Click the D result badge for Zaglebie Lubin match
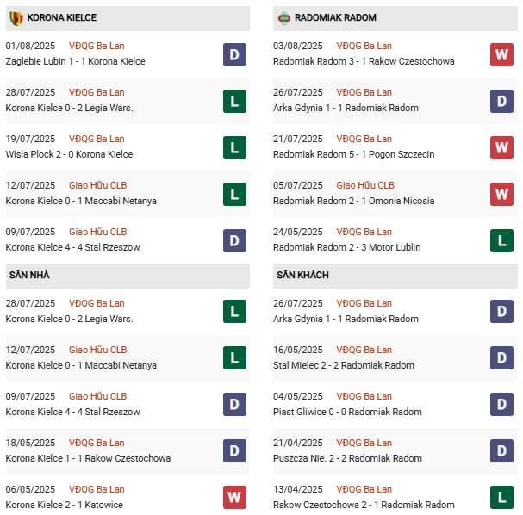This screenshot has width=523, height=515. tap(233, 54)
